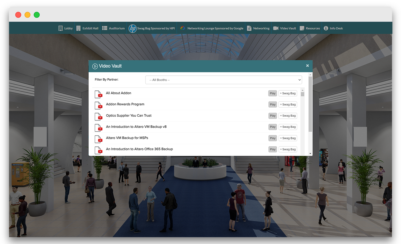The image size is (401, 244).
Task: Click the Lobby building icon
Action: point(60,28)
